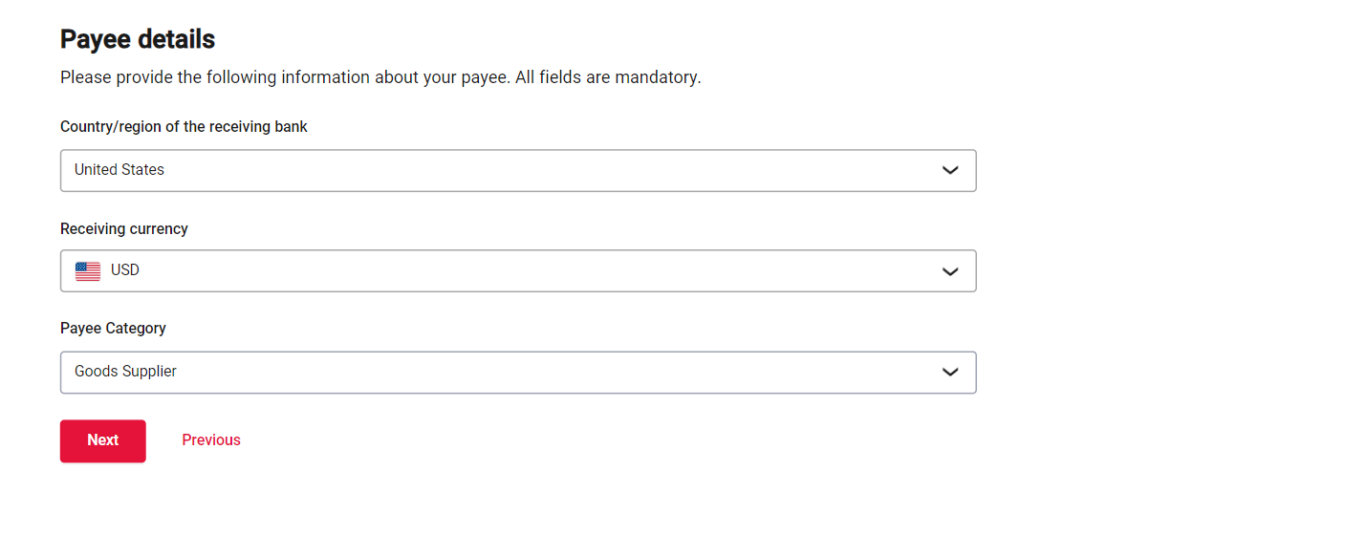
Task: Click the chevron arrow in the Country/region field
Action: click(x=949, y=170)
